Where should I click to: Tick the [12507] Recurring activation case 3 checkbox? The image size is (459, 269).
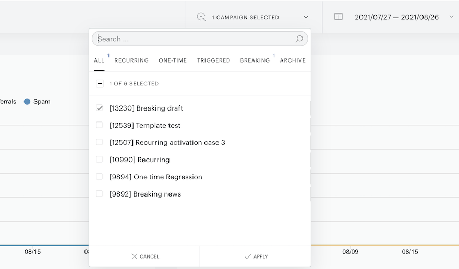[100, 142]
